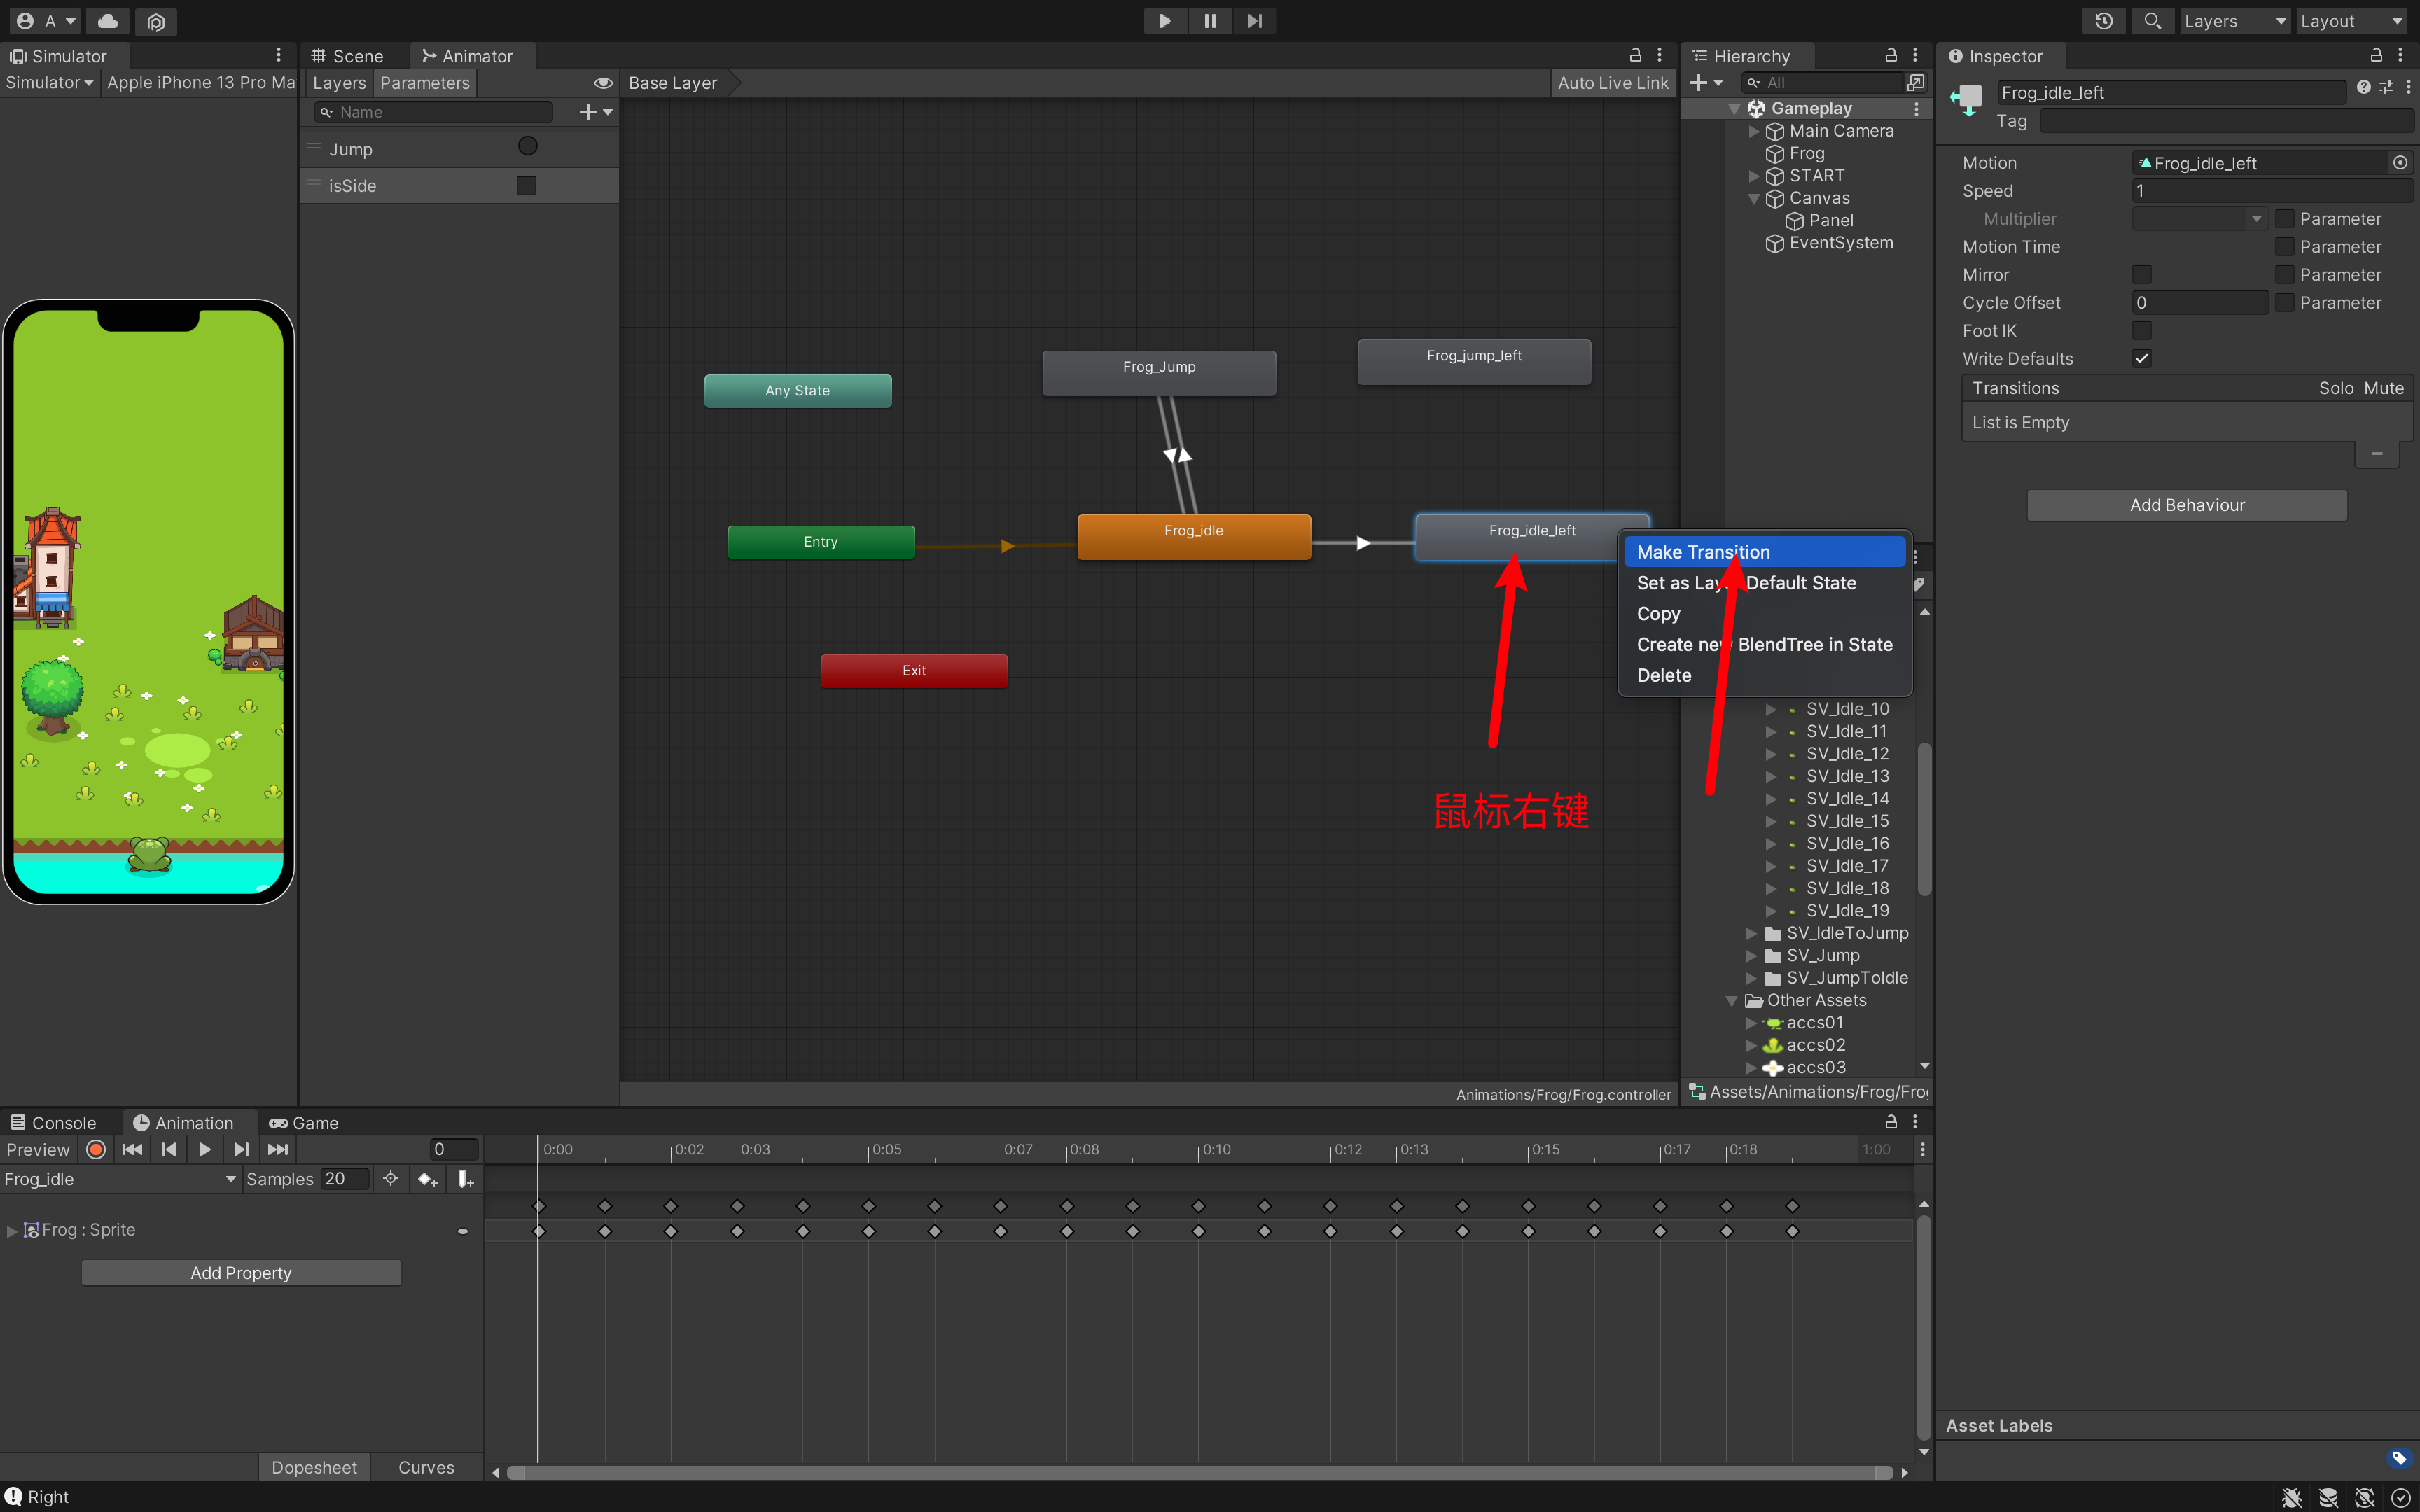This screenshot has height=1512, width=2420.
Task: Open the Layout dropdown
Action: point(2350,21)
